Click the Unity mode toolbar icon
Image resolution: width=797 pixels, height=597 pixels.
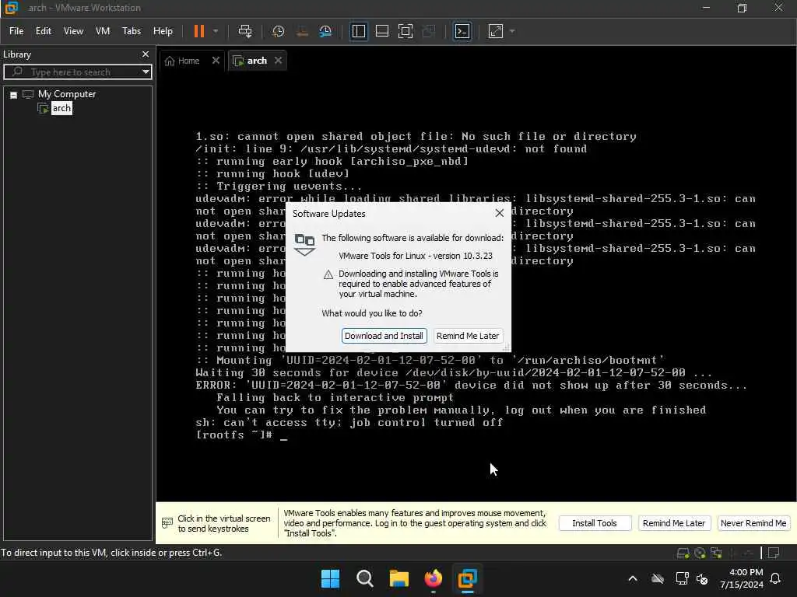pos(429,31)
